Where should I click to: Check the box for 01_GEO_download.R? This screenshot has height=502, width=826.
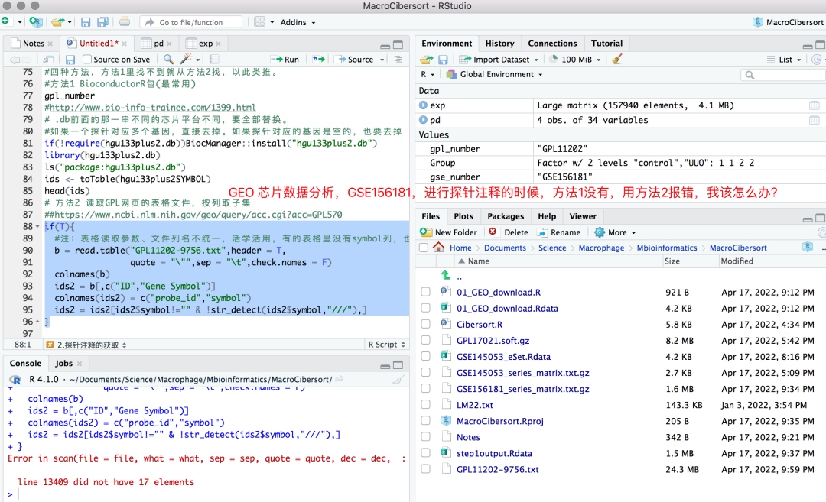(426, 292)
